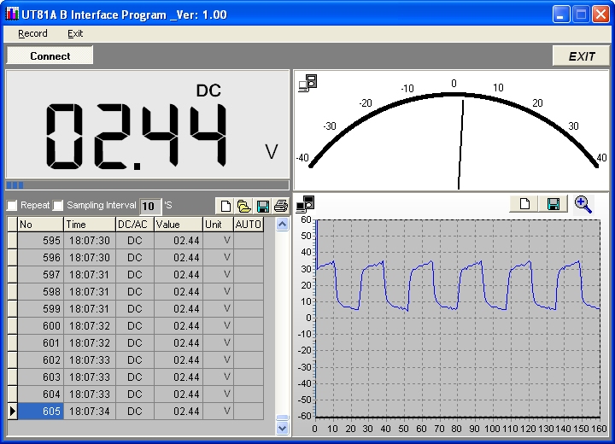615x444 pixels.
Task: Save the record table using the floppy disk icon
Action: pyautogui.click(x=263, y=206)
